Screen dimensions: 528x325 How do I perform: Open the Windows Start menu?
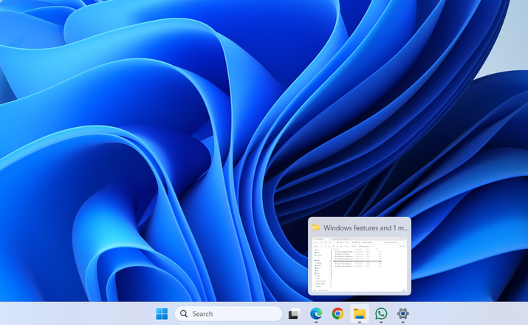coord(162,313)
